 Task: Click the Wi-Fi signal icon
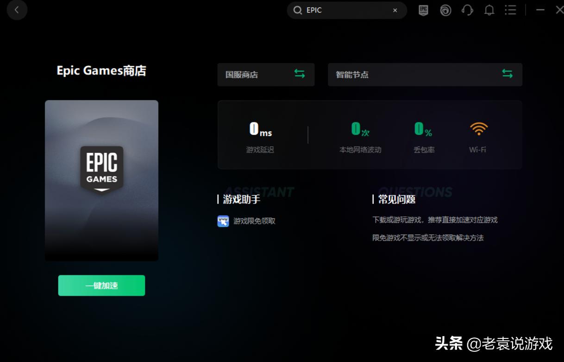tap(479, 129)
